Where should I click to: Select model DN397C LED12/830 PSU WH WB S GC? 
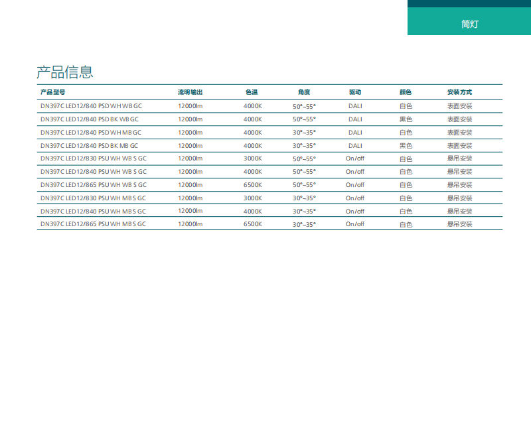pos(94,158)
